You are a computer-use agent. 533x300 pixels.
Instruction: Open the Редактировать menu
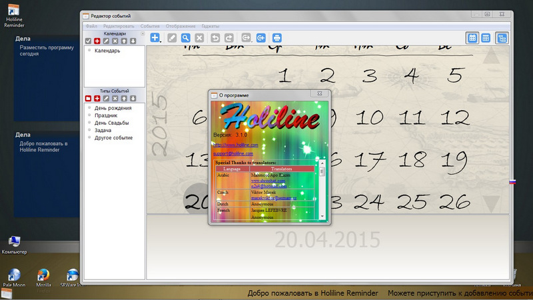[x=119, y=26]
